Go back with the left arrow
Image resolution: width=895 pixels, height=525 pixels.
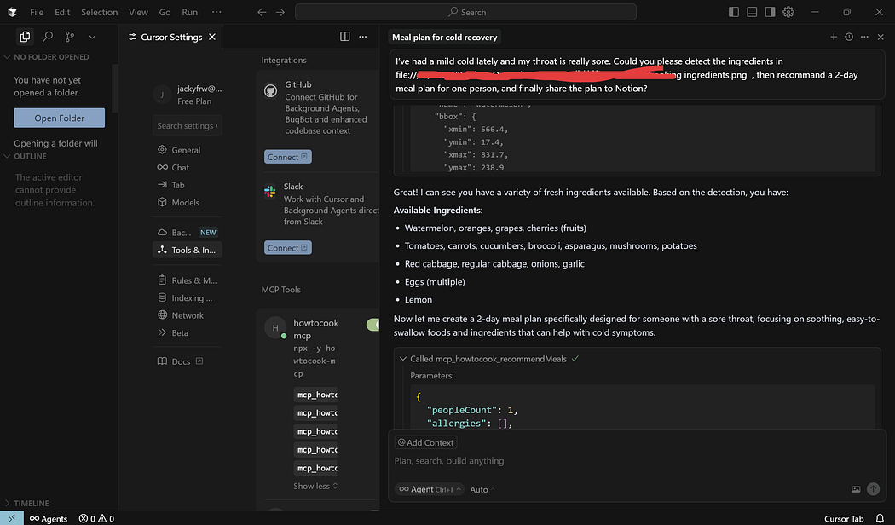coord(262,12)
